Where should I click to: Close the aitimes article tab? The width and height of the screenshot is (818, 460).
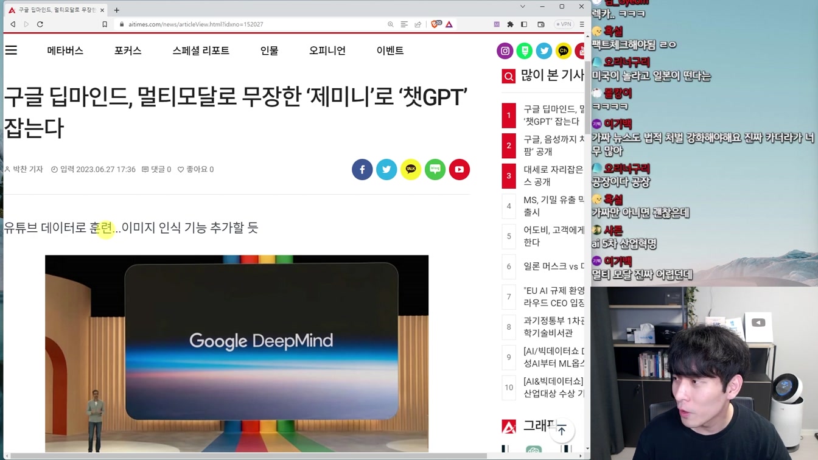[x=102, y=10]
